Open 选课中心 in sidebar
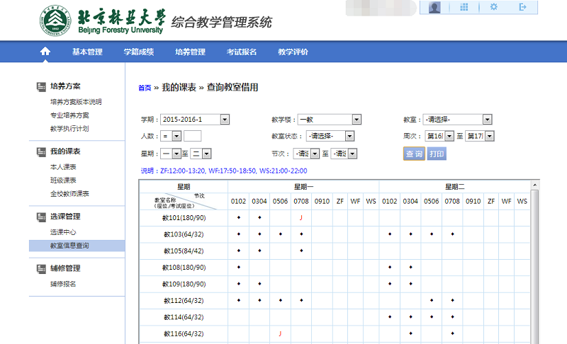The width and height of the screenshot is (567, 344). [x=63, y=232]
